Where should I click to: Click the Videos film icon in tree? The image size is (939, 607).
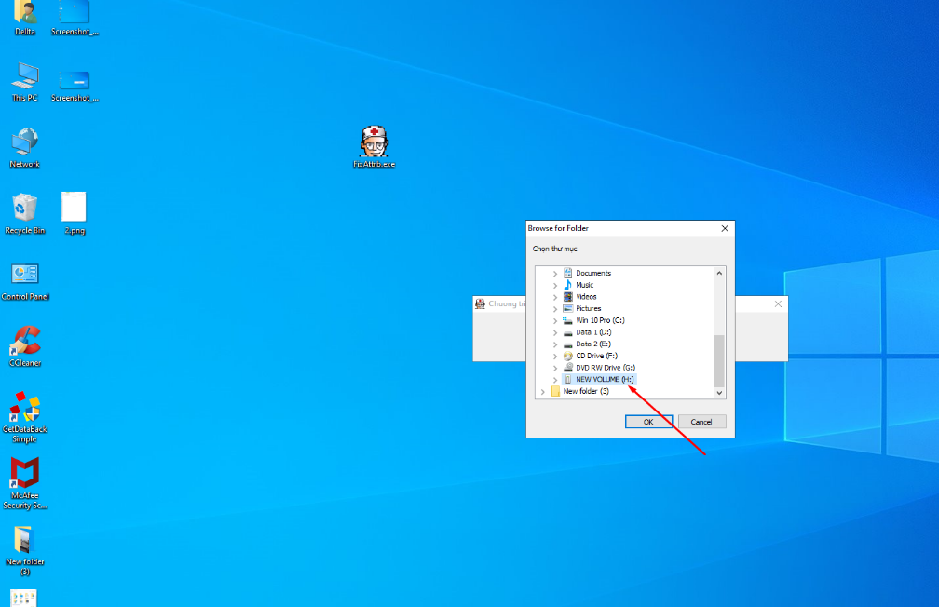tap(567, 297)
